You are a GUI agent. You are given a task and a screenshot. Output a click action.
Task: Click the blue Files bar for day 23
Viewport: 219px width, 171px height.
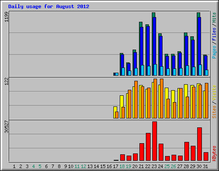[154, 41]
